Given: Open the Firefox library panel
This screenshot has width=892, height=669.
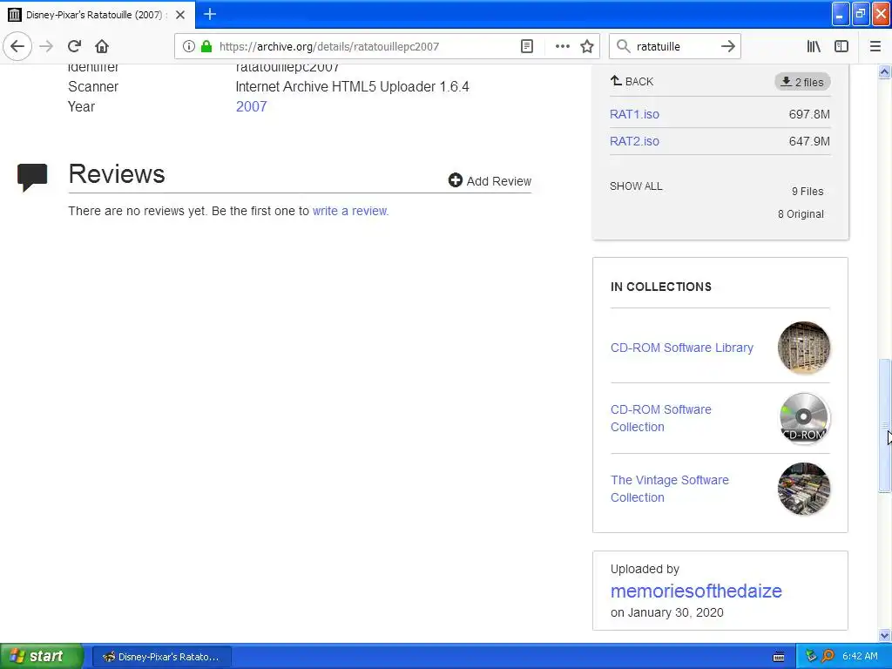Looking at the screenshot, I should pyautogui.click(x=814, y=47).
